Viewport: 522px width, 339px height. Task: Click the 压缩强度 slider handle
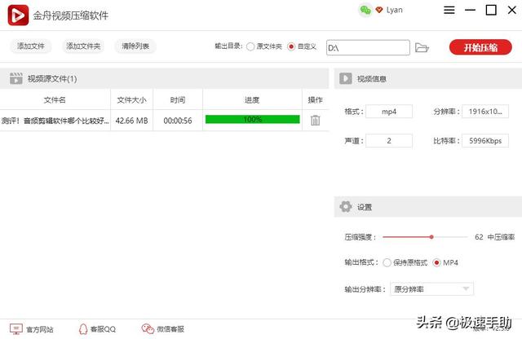431,237
